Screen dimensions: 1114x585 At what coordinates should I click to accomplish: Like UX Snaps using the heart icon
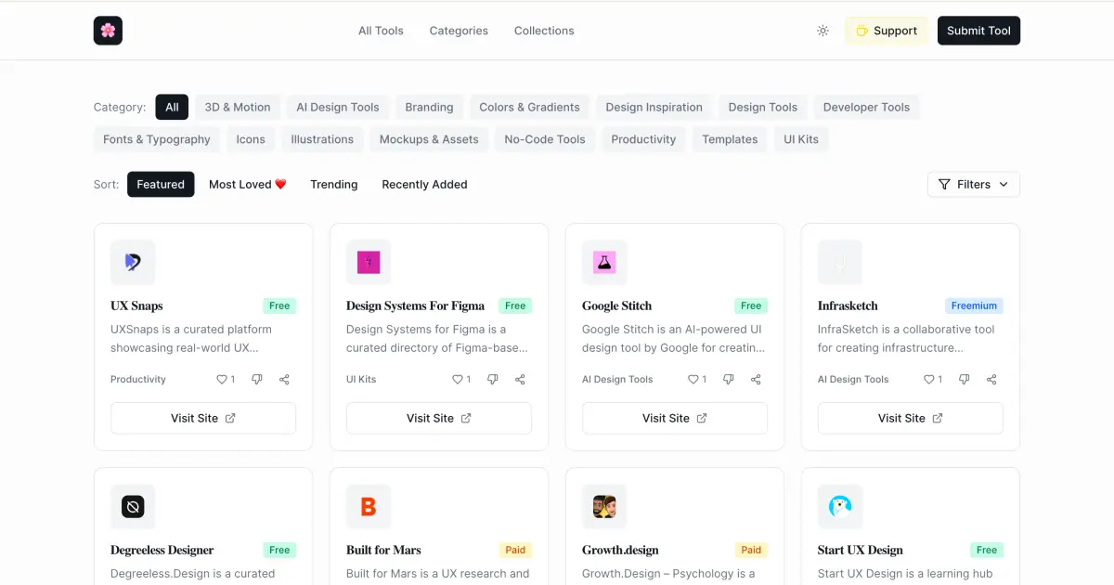click(220, 379)
